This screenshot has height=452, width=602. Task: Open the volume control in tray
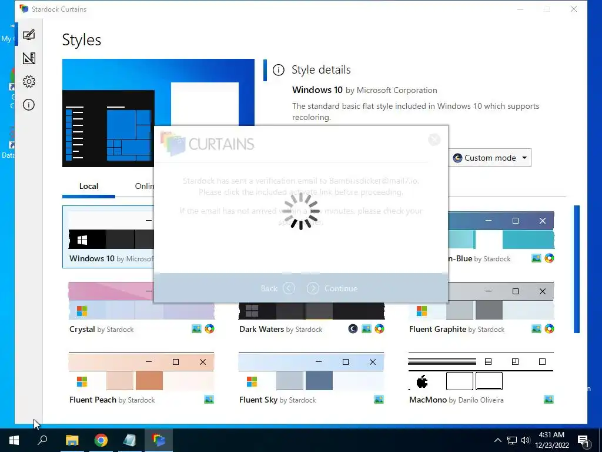[x=526, y=440]
